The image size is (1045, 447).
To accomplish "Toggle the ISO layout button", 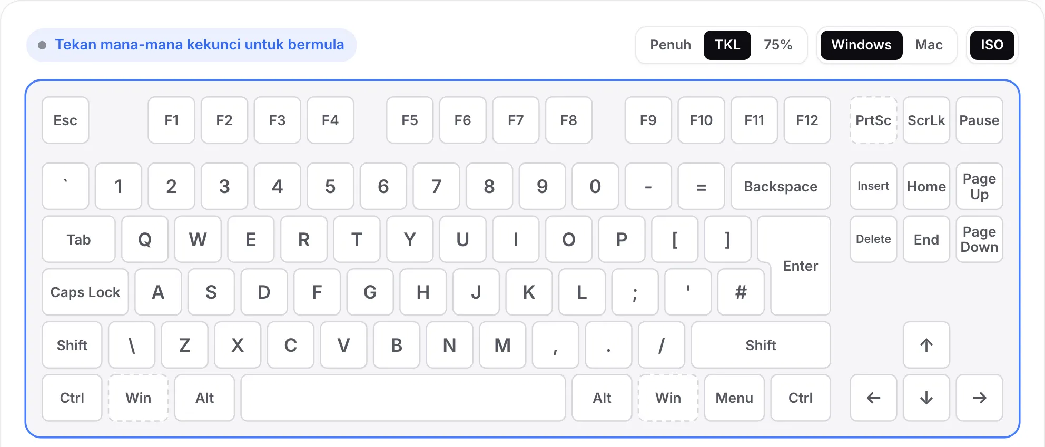I will coord(992,45).
